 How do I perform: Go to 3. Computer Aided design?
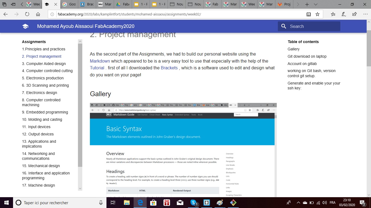click(x=44, y=64)
